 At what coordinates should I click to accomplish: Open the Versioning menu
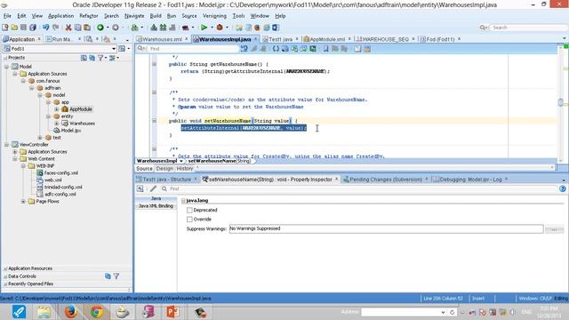coord(214,16)
